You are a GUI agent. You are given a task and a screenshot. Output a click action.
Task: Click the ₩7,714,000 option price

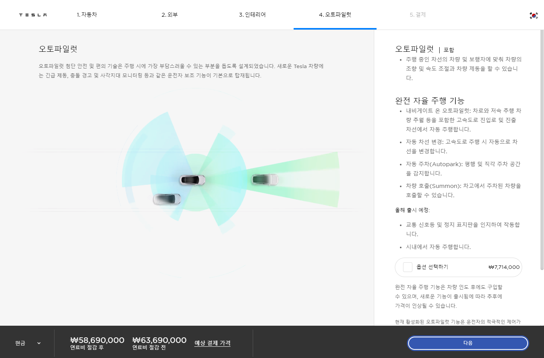pos(504,267)
